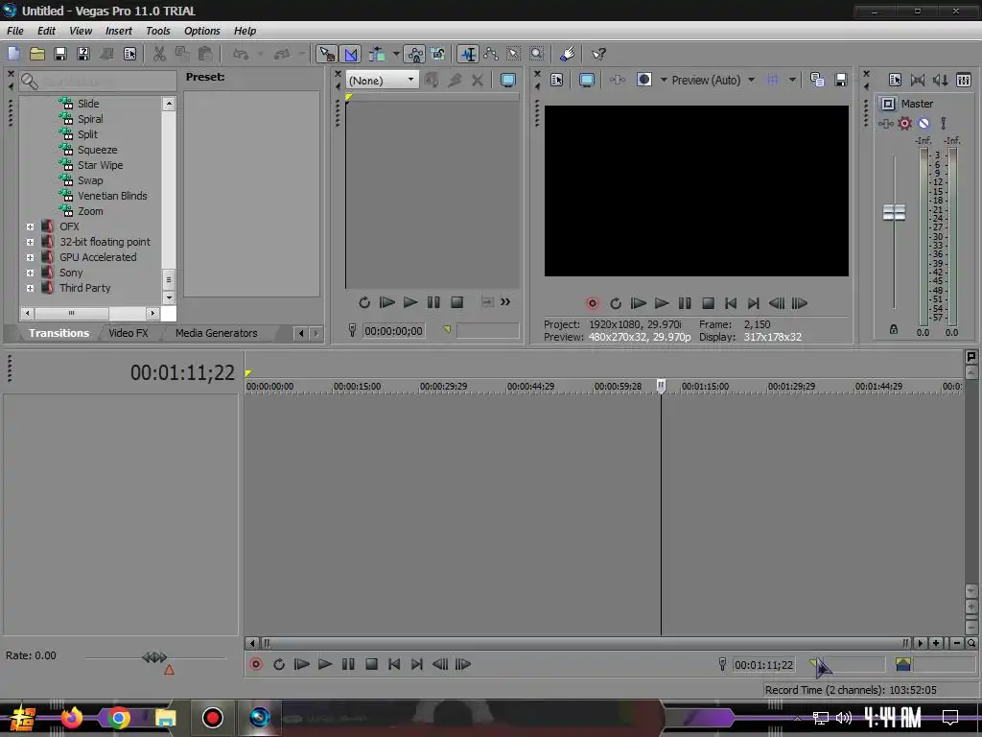
Task: Click the What's This Help icon
Action: coord(598,54)
